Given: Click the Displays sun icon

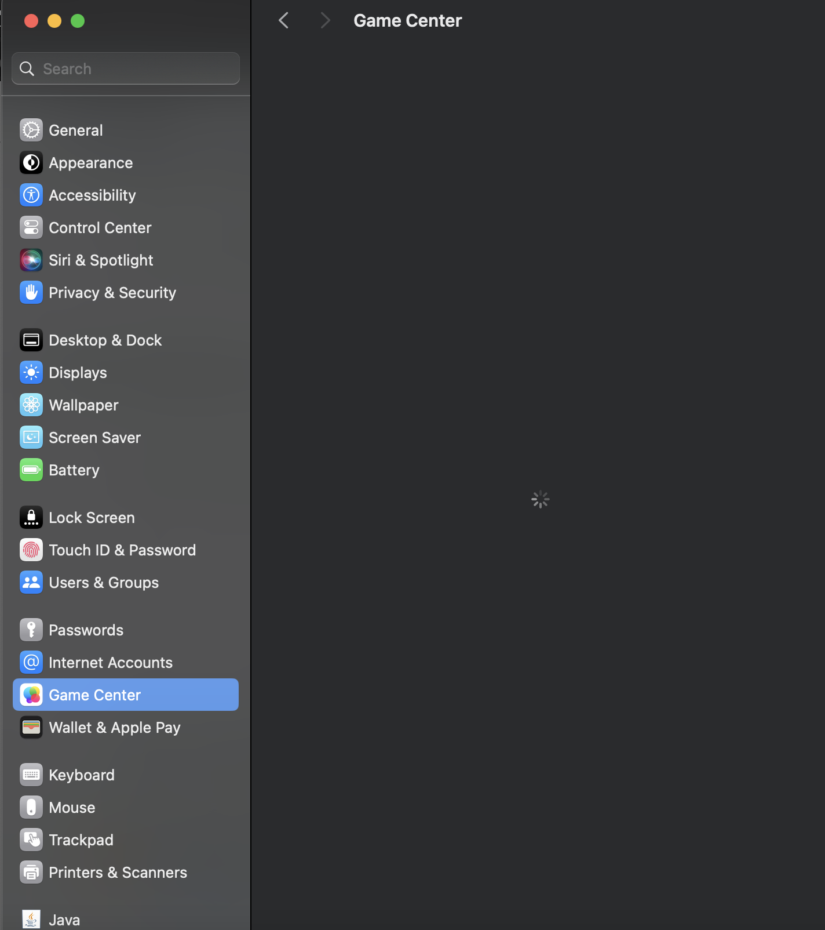Looking at the screenshot, I should 31,373.
